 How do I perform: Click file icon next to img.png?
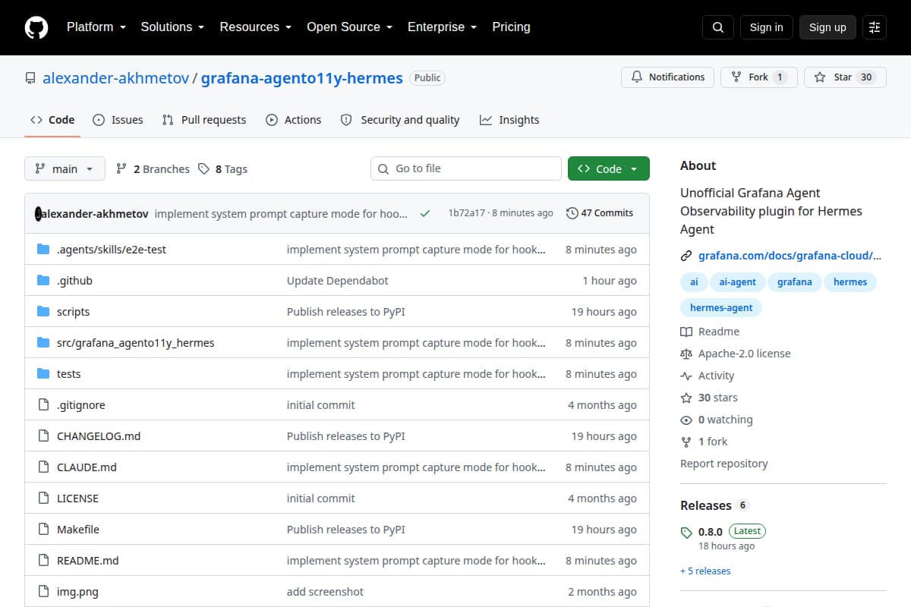(43, 592)
